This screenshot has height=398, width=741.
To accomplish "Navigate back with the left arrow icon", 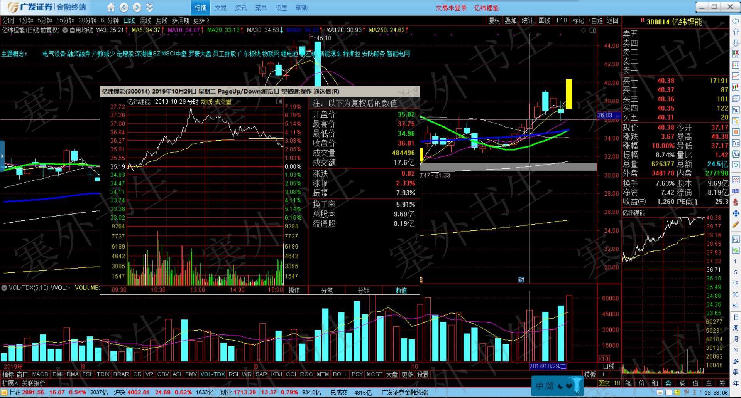I will 124,7.
